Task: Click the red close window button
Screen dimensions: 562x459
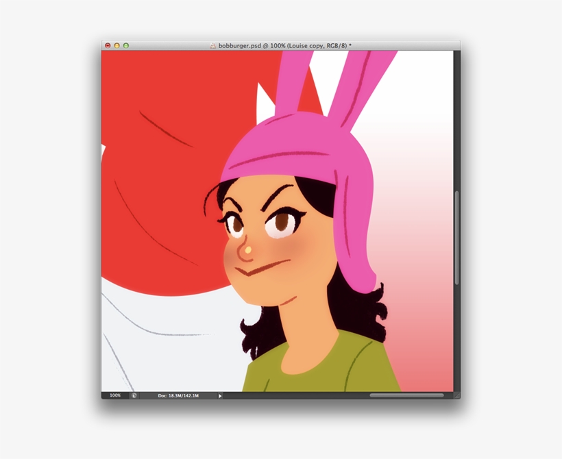Action: click(x=108, y=45)
